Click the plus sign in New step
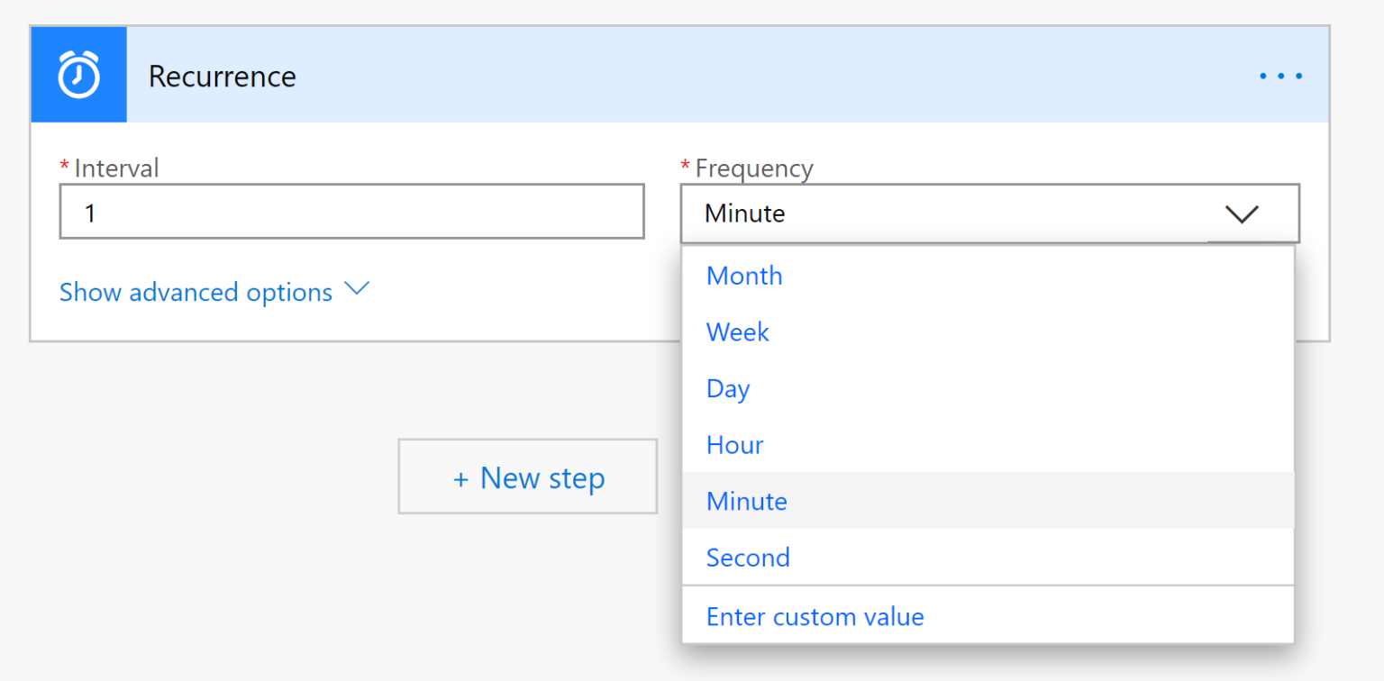Viewport: 1384px width, 681px height. coord(462,477)
